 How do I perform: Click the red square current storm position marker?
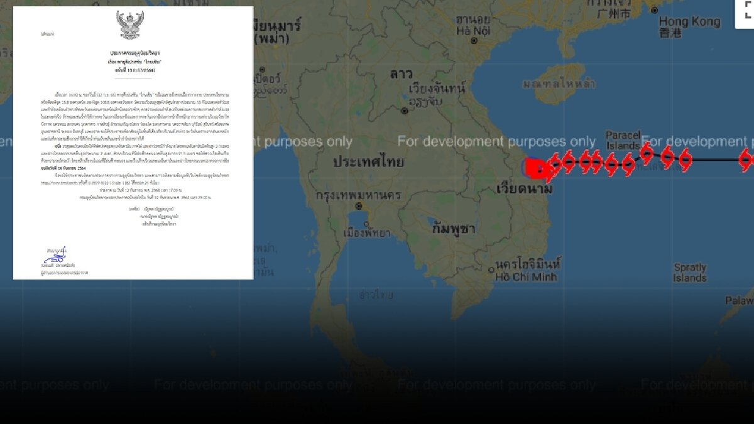pyautogui.click(x=536, y=168)
